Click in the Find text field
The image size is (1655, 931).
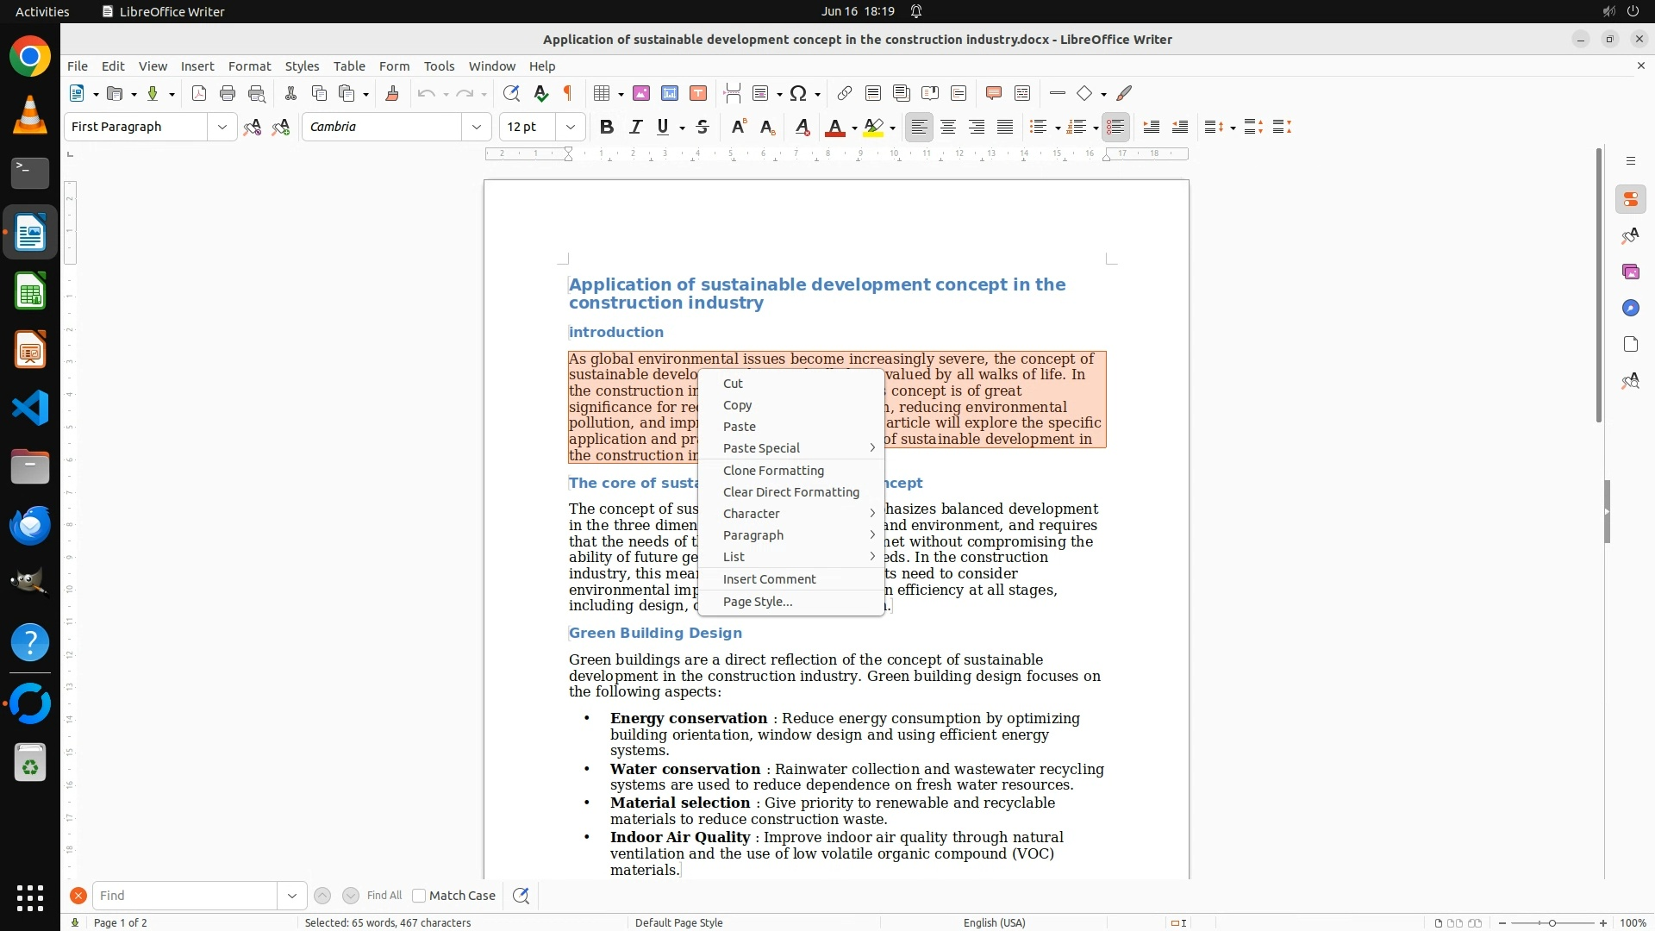[x=185, y=896]
